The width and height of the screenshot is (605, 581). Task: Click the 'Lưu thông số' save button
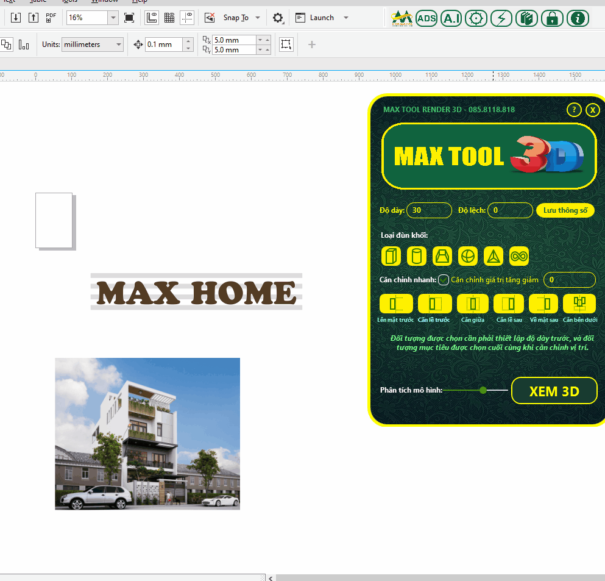point(565,210)
